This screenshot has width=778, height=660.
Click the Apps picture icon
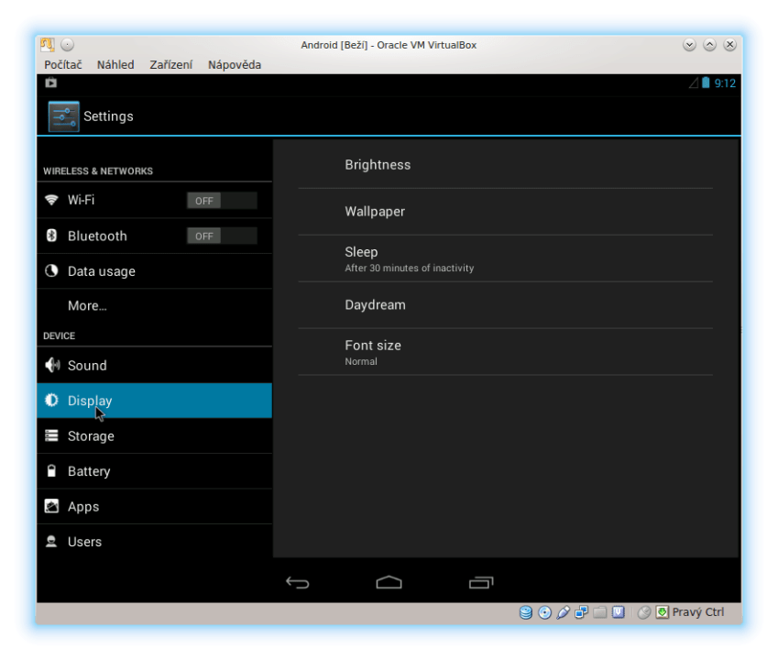[x=51, y=506]
